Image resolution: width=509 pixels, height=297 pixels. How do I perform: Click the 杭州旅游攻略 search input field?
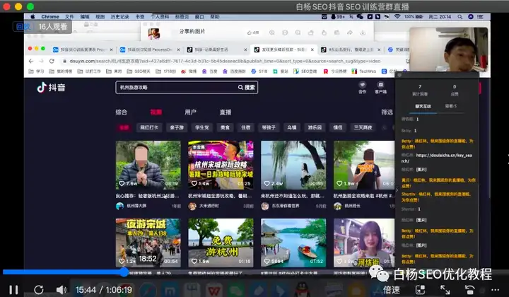pos(175,87)
